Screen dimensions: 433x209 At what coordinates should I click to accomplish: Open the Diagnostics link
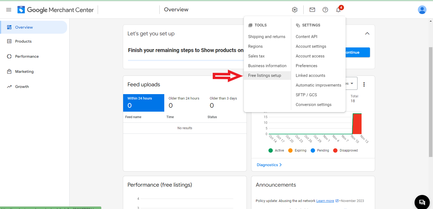coord(269,165)
